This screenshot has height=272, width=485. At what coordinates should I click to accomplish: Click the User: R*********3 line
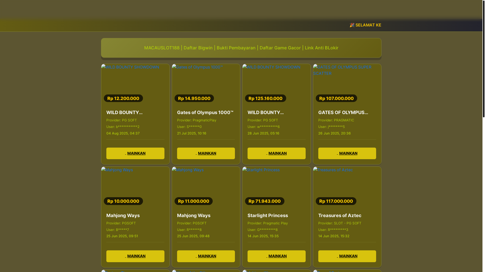(333, 230)
